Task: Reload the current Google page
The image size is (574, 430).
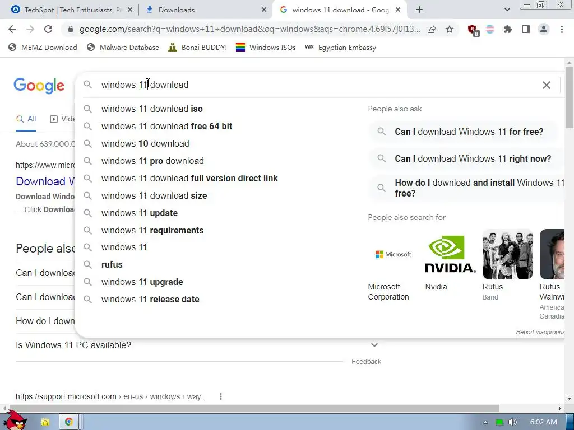Action: coord(48,29)
